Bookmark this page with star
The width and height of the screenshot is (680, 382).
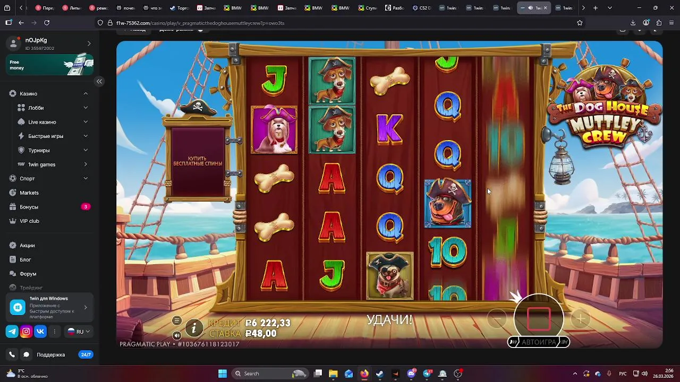tap(580, 23)
